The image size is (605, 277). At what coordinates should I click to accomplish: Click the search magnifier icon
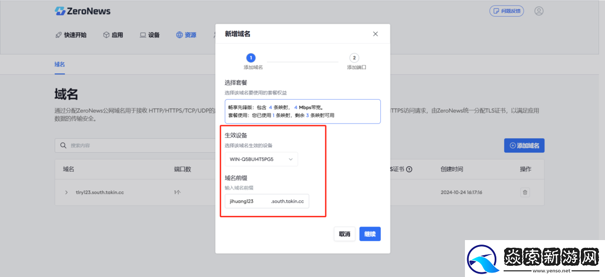pos(63,145)
